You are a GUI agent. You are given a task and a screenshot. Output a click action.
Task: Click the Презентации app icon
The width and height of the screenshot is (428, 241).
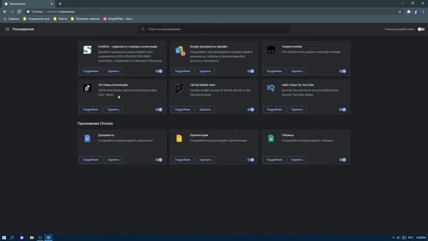coord(179,139)
